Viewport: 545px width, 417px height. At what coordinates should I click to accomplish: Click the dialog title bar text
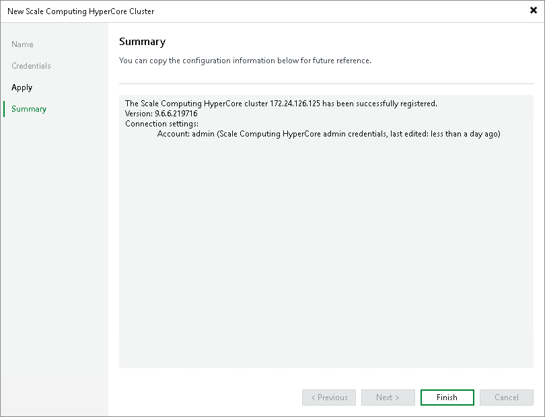[x=81, y=11]
